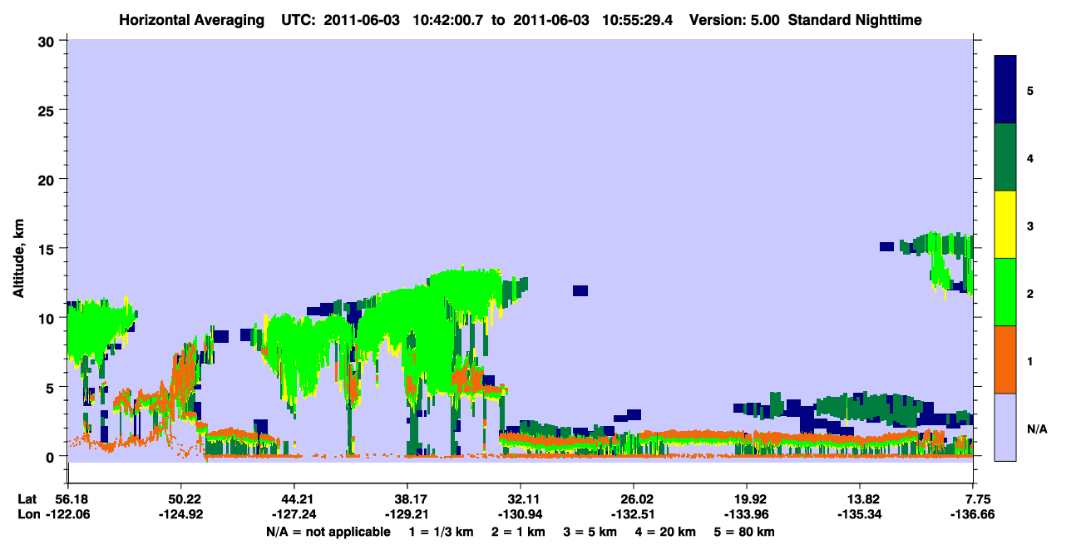Click the isolated dark blue block near 12 km
This screenshot has width=1081, height=555.
[580, 290]
